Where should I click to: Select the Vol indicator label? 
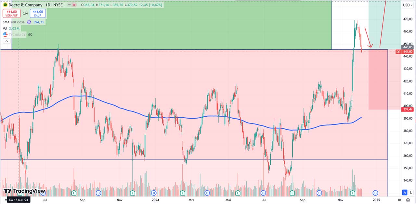tap(6, 29)
